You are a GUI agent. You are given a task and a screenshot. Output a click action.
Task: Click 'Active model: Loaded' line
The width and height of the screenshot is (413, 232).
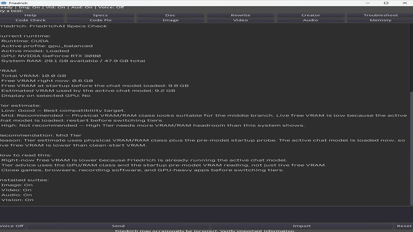click(x=35, y=51)
